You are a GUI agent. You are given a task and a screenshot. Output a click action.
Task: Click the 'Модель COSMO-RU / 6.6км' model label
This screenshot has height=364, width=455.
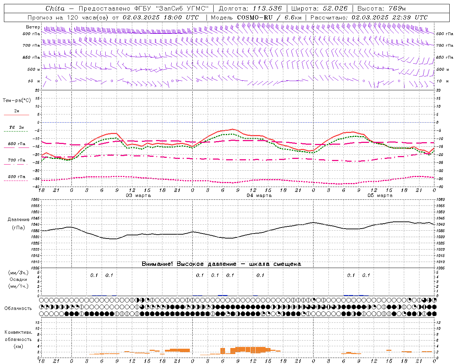(256, 17)
